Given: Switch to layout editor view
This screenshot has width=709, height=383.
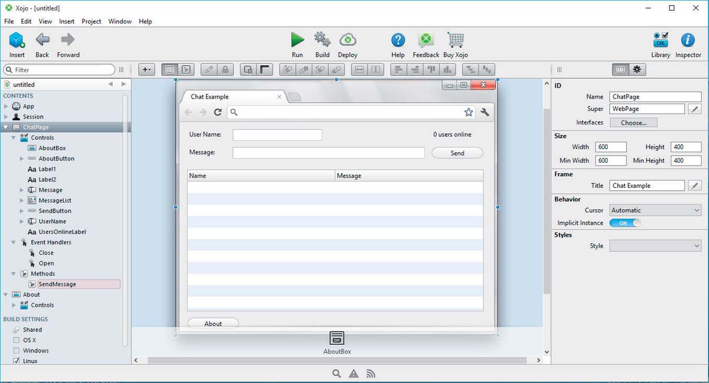Looking at the screenshot, I should point(170,69).
